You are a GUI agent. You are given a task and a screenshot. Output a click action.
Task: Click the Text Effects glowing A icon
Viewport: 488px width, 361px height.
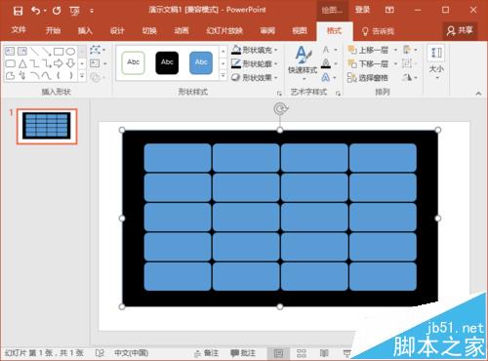click(x=326, y=77)
